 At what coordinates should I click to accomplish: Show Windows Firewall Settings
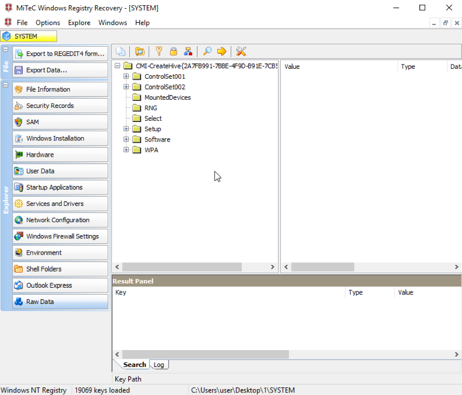[x=61, y=236]
